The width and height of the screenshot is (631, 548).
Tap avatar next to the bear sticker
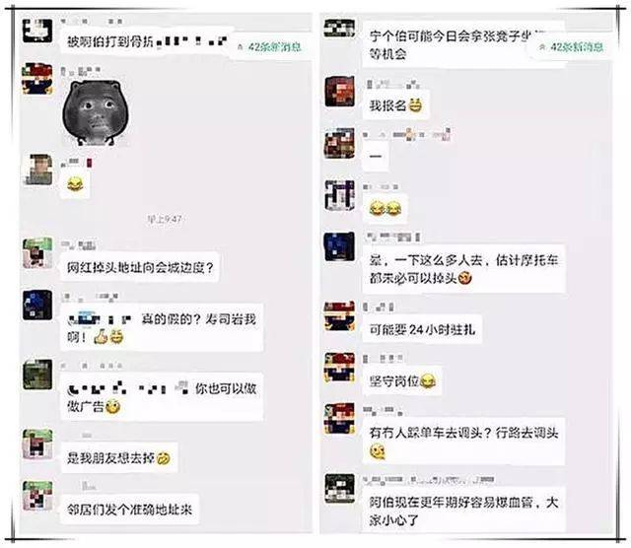click(37, 79)
